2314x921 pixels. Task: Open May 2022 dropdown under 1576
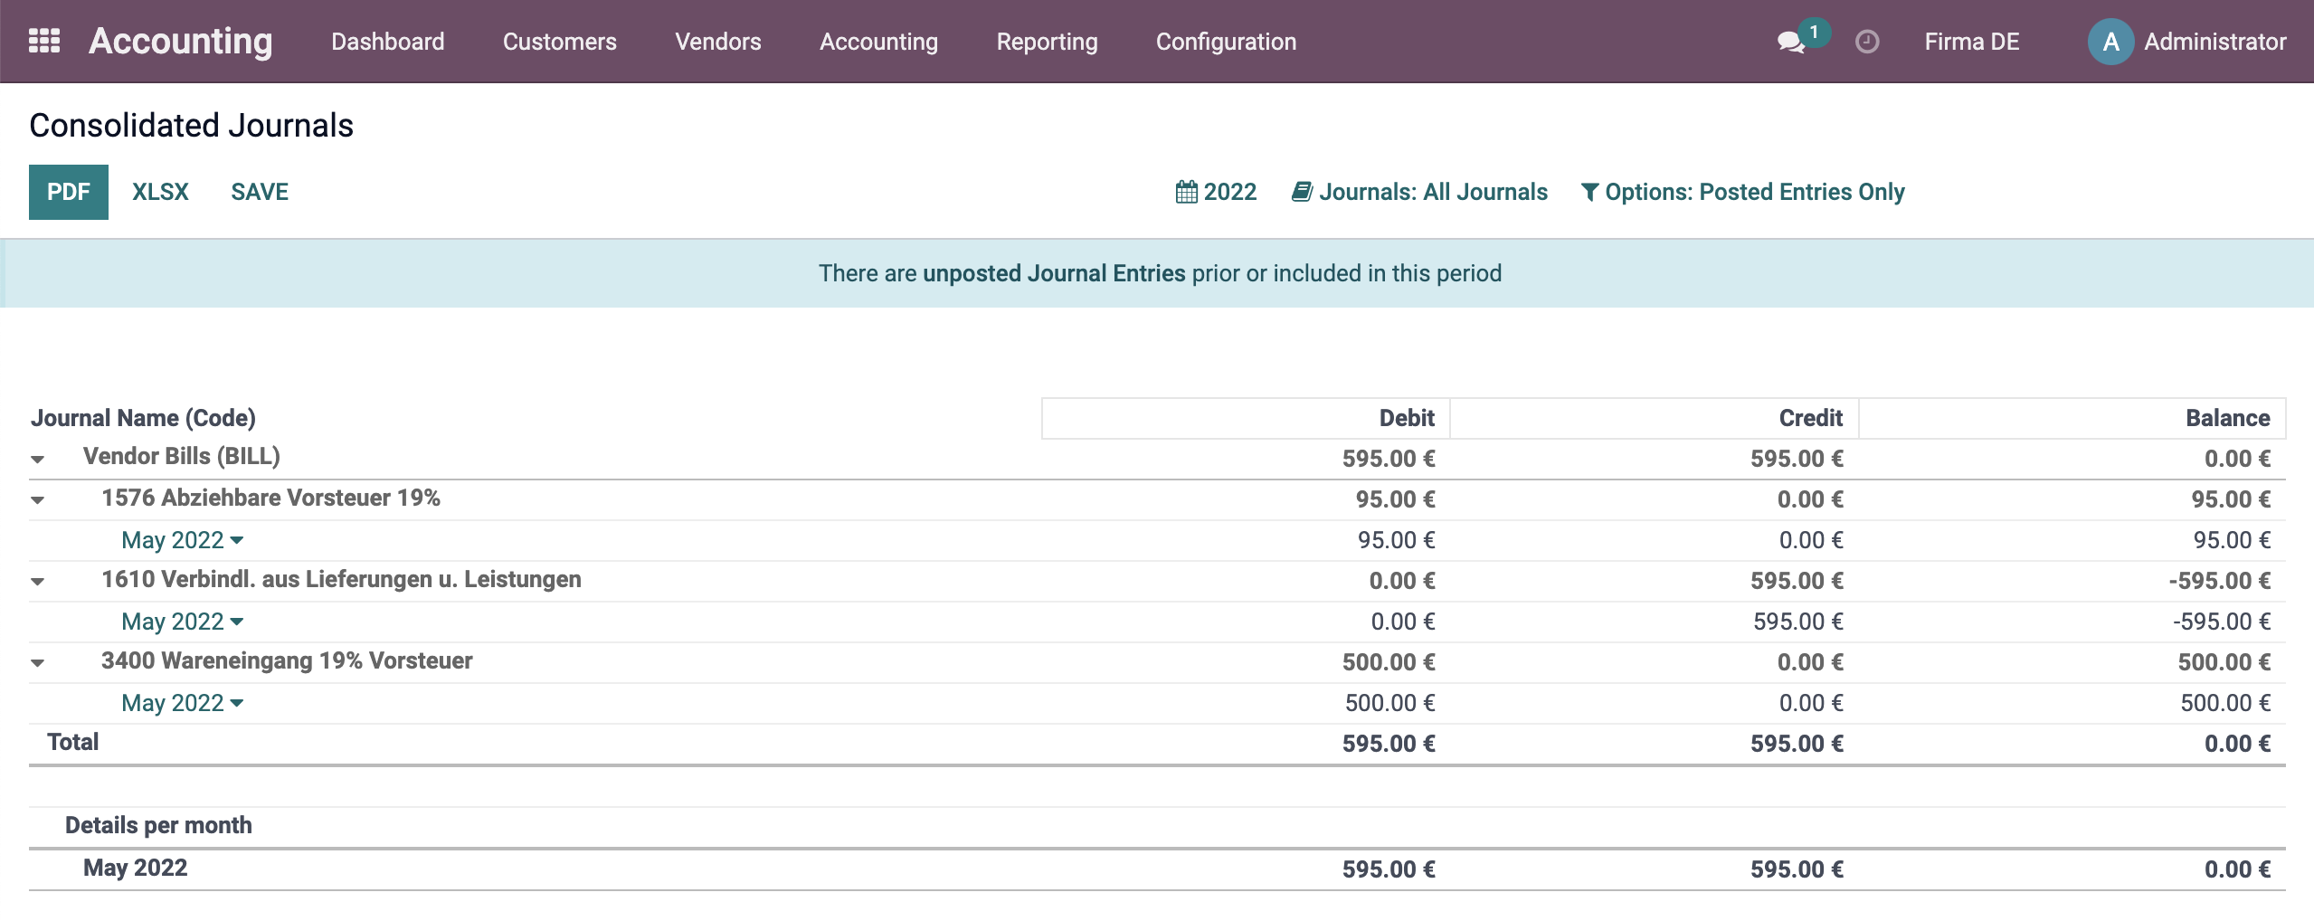183,540
